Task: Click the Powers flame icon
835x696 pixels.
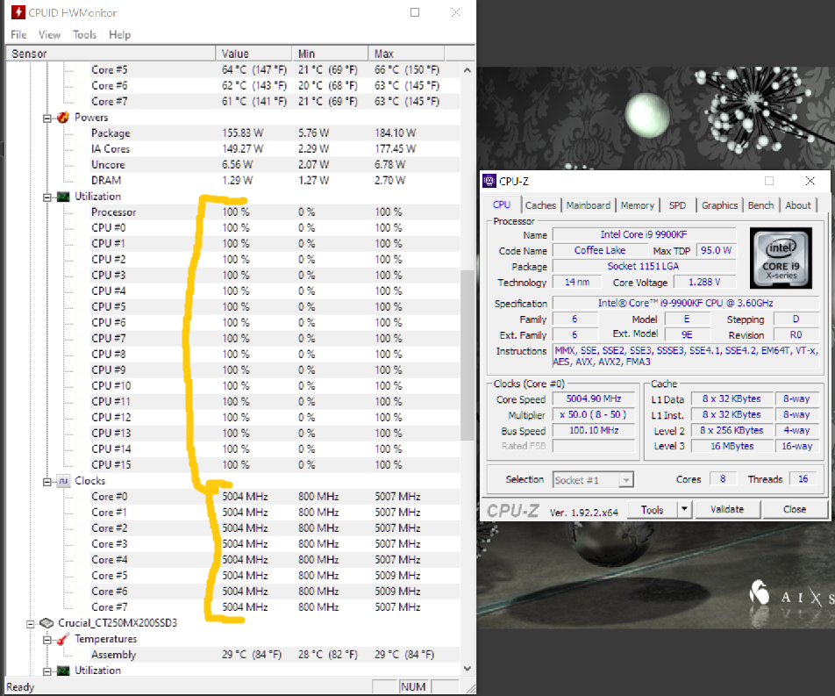Action: (x=63, y=118)
